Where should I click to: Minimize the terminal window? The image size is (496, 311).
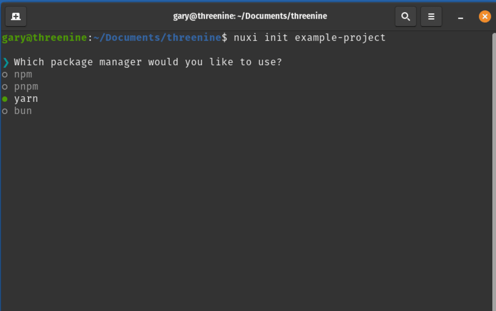point(461,17)
